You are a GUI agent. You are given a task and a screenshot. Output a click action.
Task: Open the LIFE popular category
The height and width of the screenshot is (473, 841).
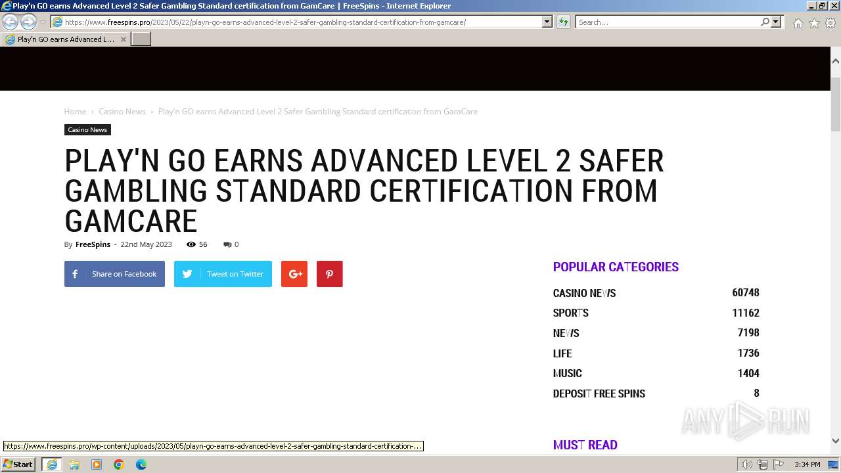(562, 353)
